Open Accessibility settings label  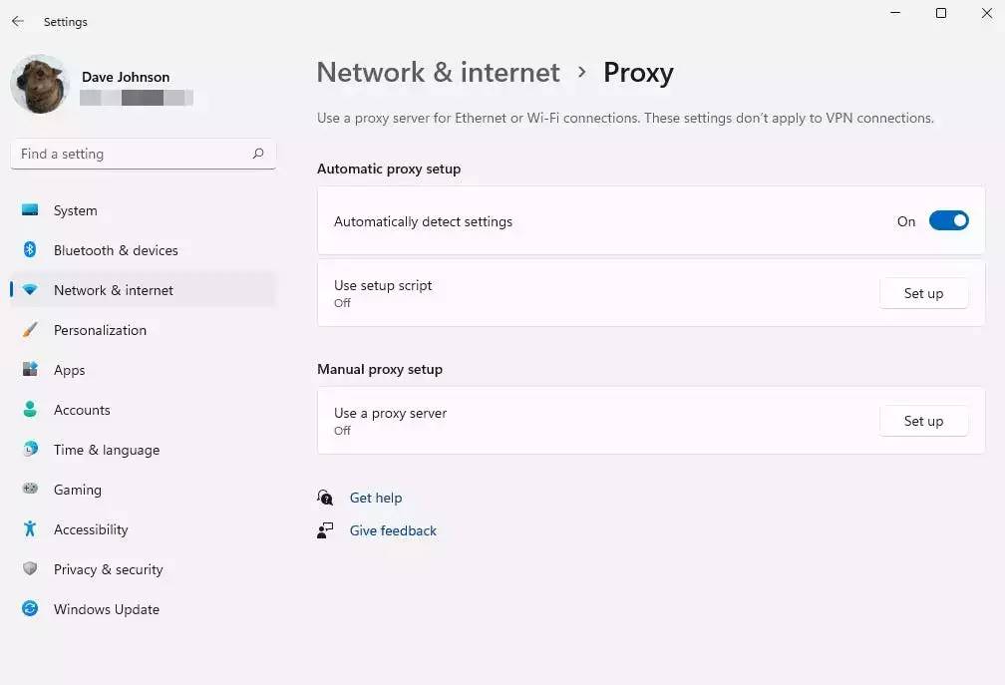[x=91, y=529]
